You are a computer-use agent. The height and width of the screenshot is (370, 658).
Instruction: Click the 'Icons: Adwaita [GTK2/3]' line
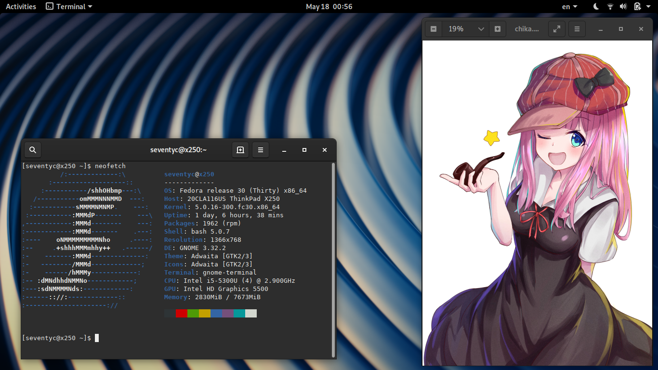[209, 264]
